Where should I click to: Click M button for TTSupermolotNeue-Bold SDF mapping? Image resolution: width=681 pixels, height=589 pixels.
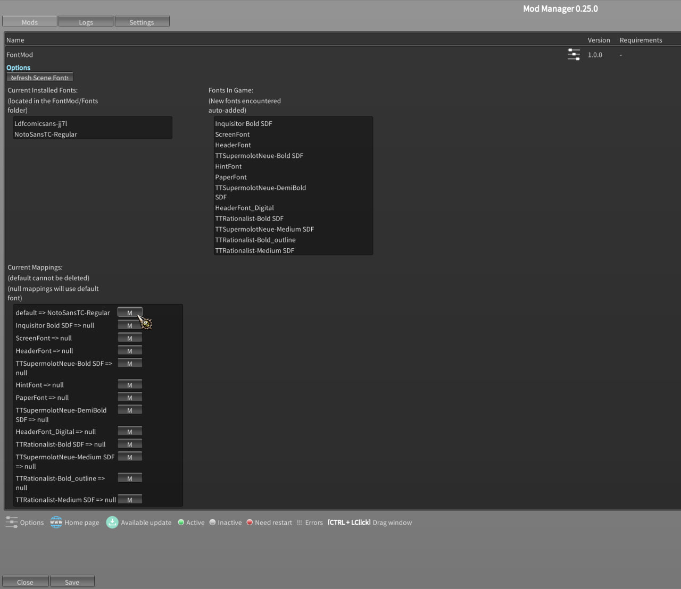[x=130, y=364]
